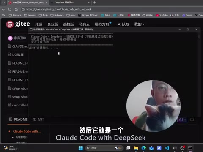
Task: Click the browser back arrow
Action: coord(3,9)
